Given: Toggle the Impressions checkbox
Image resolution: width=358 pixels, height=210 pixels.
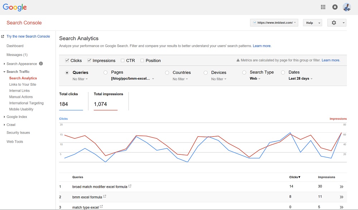Looking at the screenshot, I should coord(89,61).
